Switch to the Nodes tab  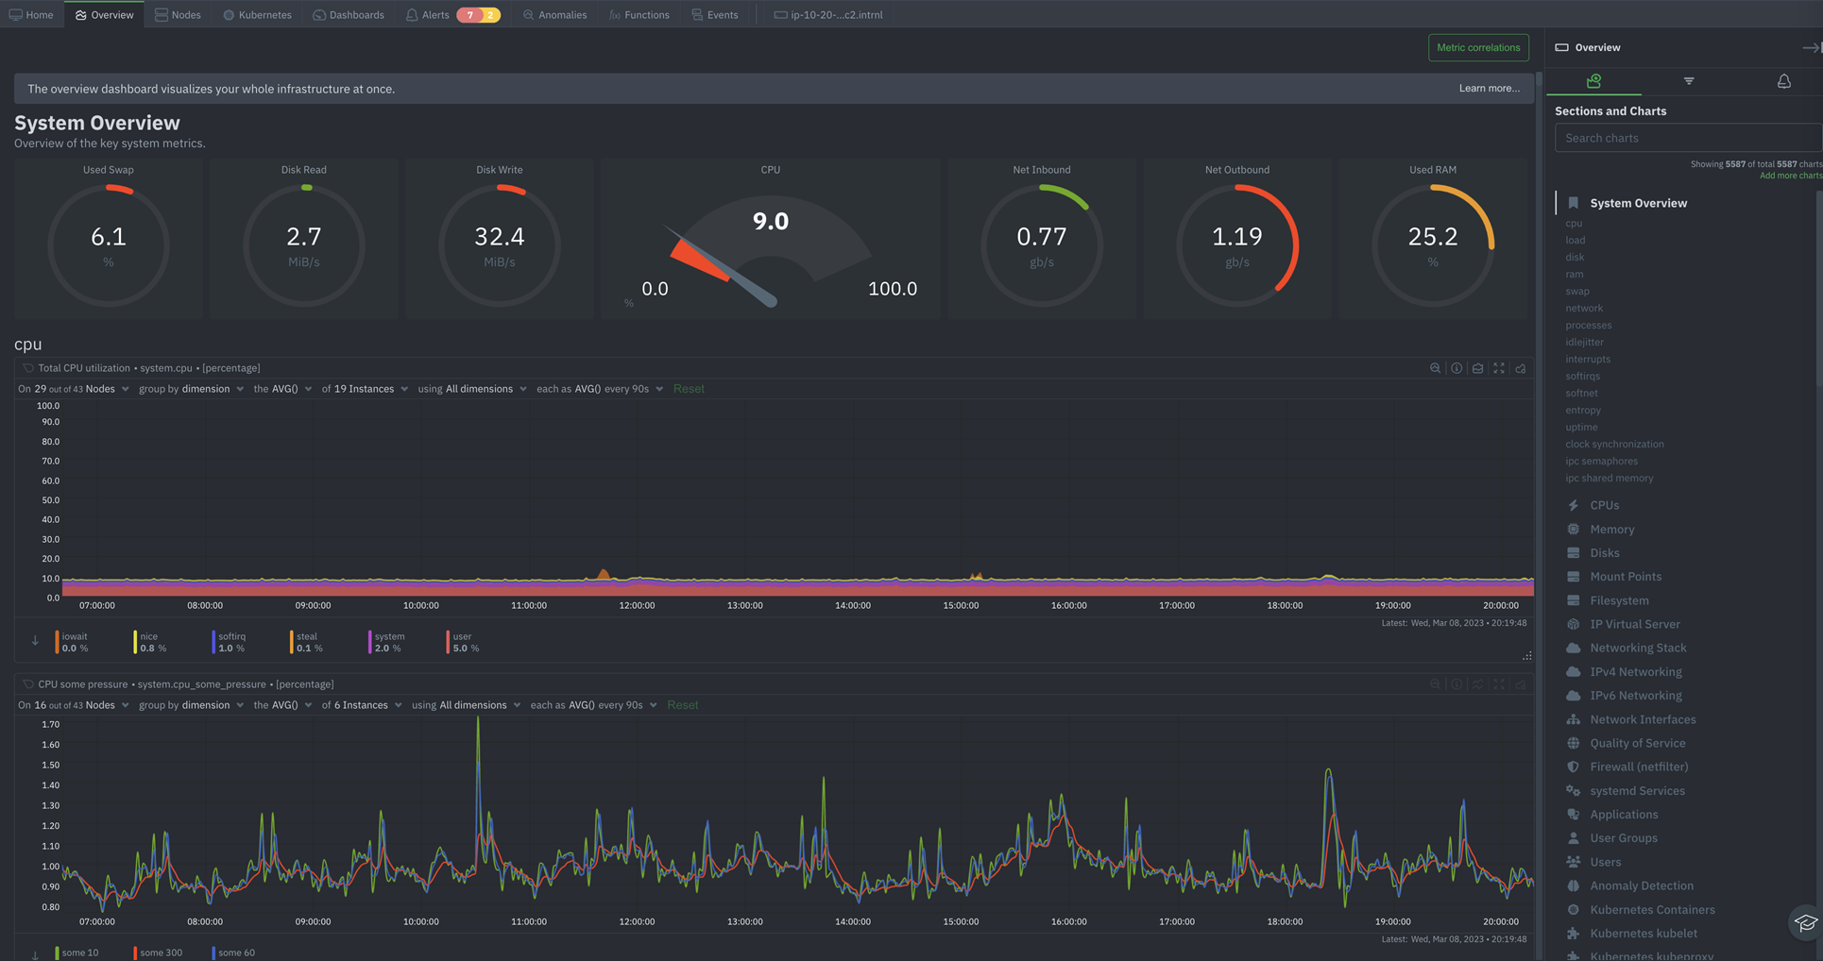(x=178, y=14)
